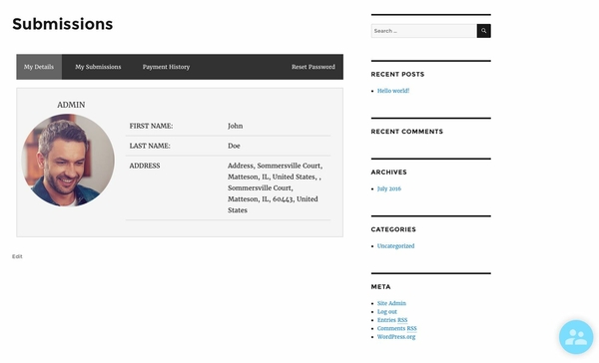Click the search magnifier button
The width and height of the screenshot is (599, 363).
(483, 31)
